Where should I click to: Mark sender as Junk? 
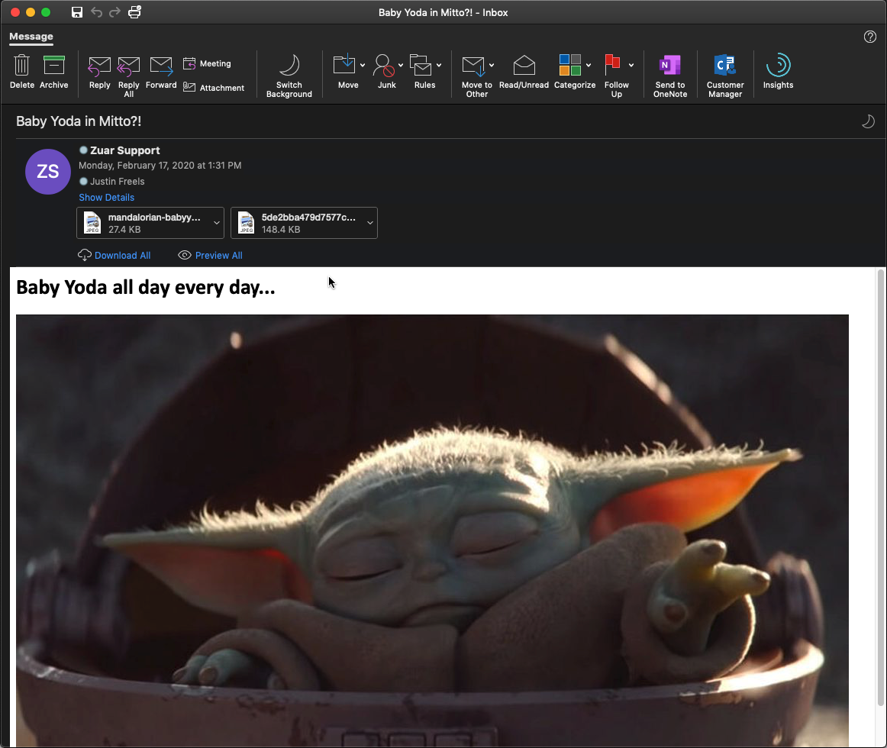click(385, 72)
